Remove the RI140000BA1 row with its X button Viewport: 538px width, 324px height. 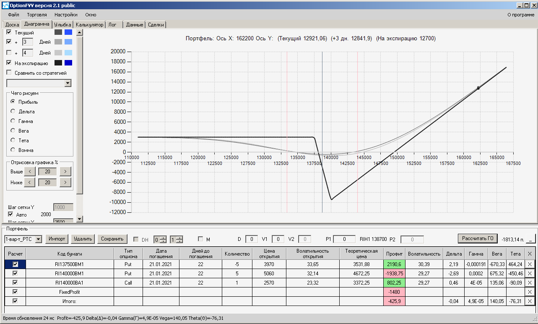[x=530, y=282]
